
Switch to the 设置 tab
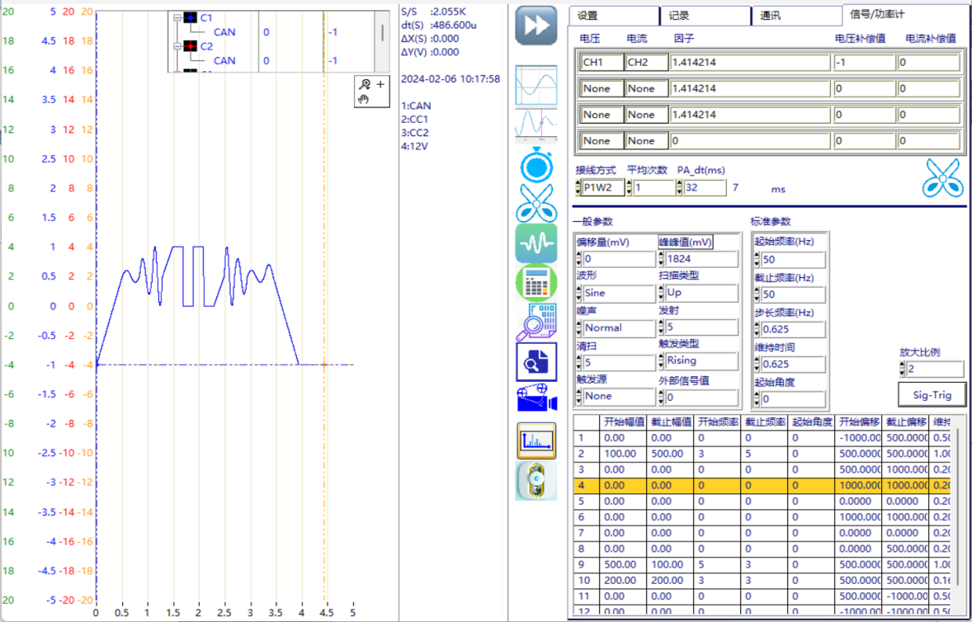coord(613,16)
